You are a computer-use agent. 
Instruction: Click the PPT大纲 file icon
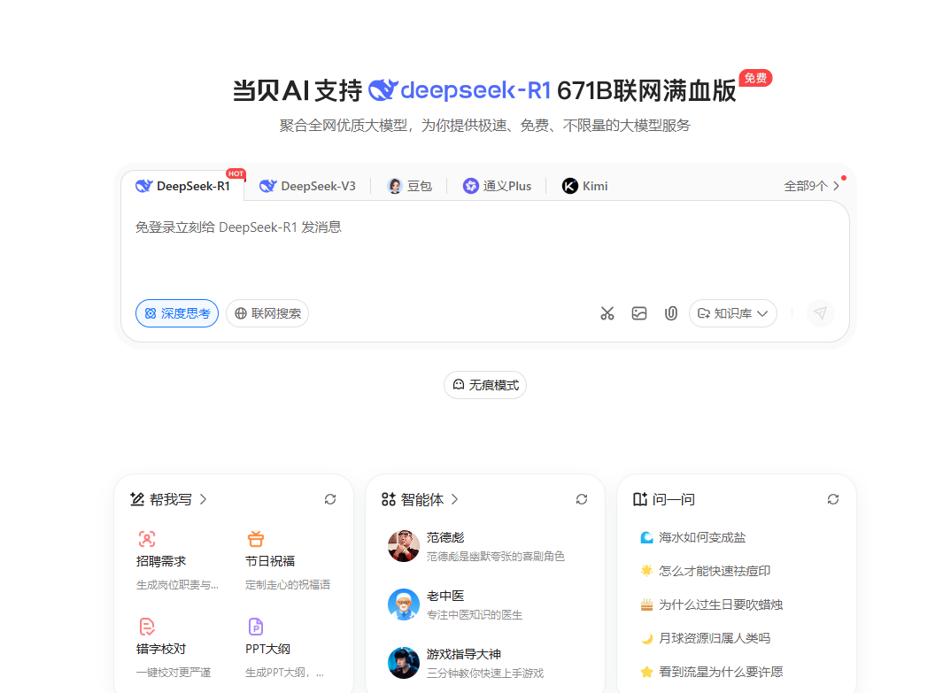[x=256, y=627]
